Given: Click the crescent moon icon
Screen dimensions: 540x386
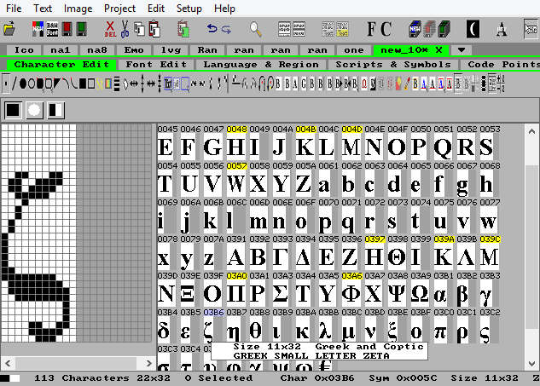Looking at the screenshot, I should pyautogui.click(x=473, y=29).
